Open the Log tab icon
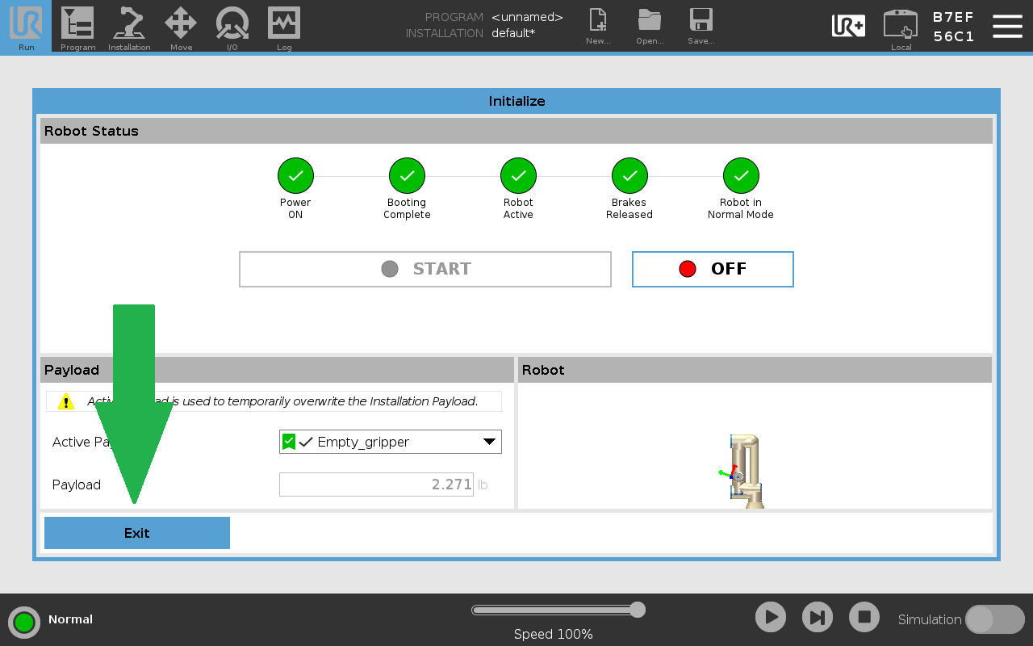This screenshot has width=1033, height=646. pos(284,23)
